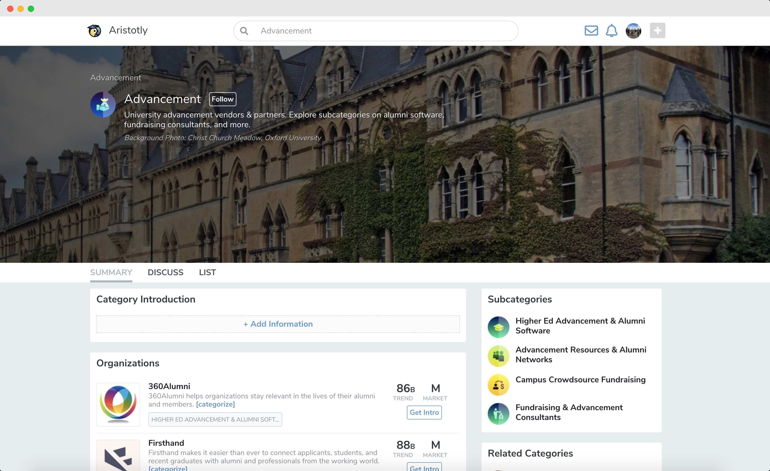The height and width of the screenshot is (471, 770).
Task: Click Advancement Resources & Alumni Networks icon
Action: [498, 356]
